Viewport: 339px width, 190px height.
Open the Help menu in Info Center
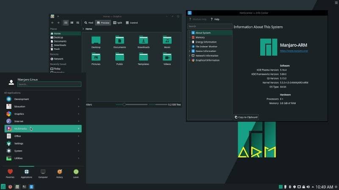(215, 19)
